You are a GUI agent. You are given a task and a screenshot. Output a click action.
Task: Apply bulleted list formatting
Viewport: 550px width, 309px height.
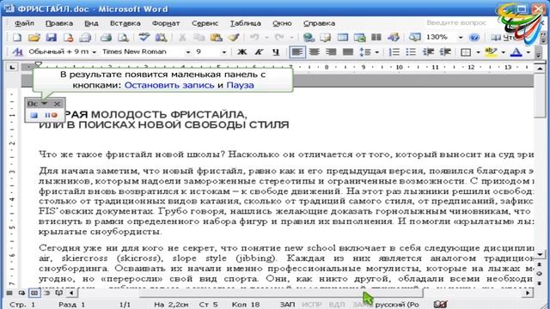click(x=411, y=52)
